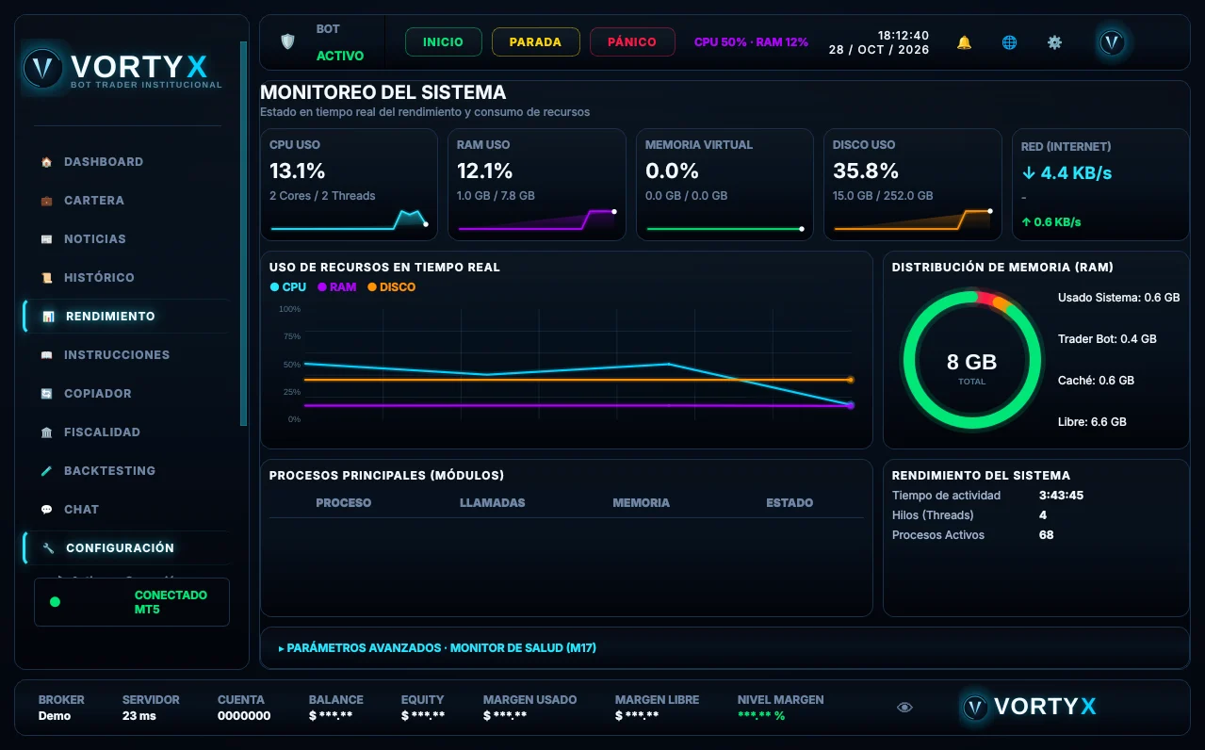Click the shield icon beside BOT ACTIVO
The width and height of the screenshot is (1205, 750).
tap(287, 42)
